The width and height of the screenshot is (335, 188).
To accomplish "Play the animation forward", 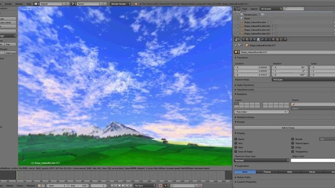I will (124, 186).
